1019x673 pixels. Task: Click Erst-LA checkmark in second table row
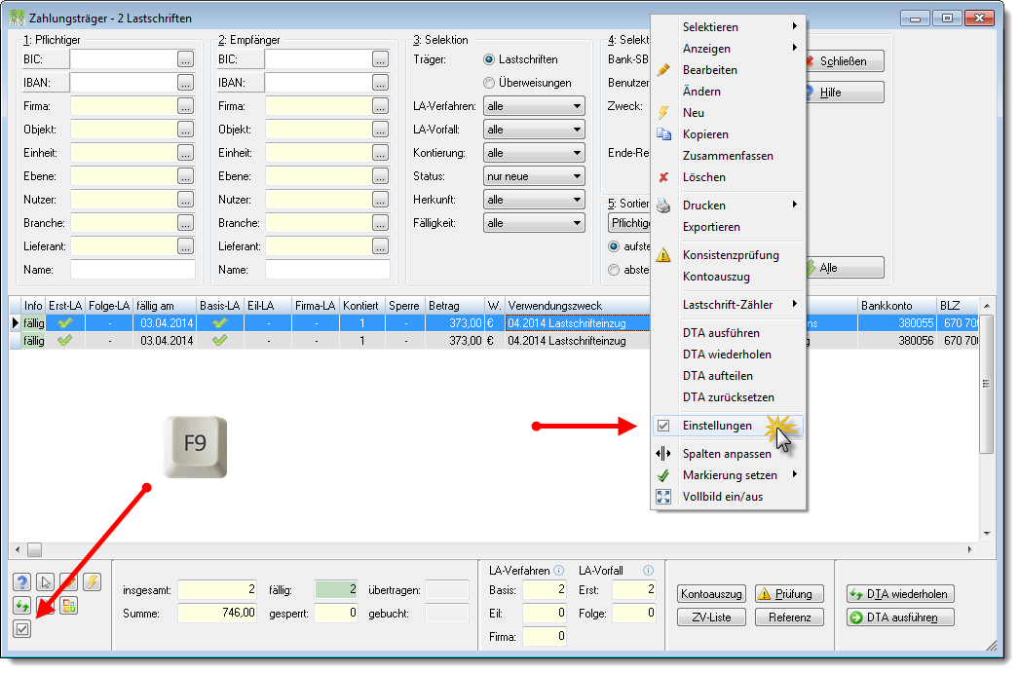(65, 341)
